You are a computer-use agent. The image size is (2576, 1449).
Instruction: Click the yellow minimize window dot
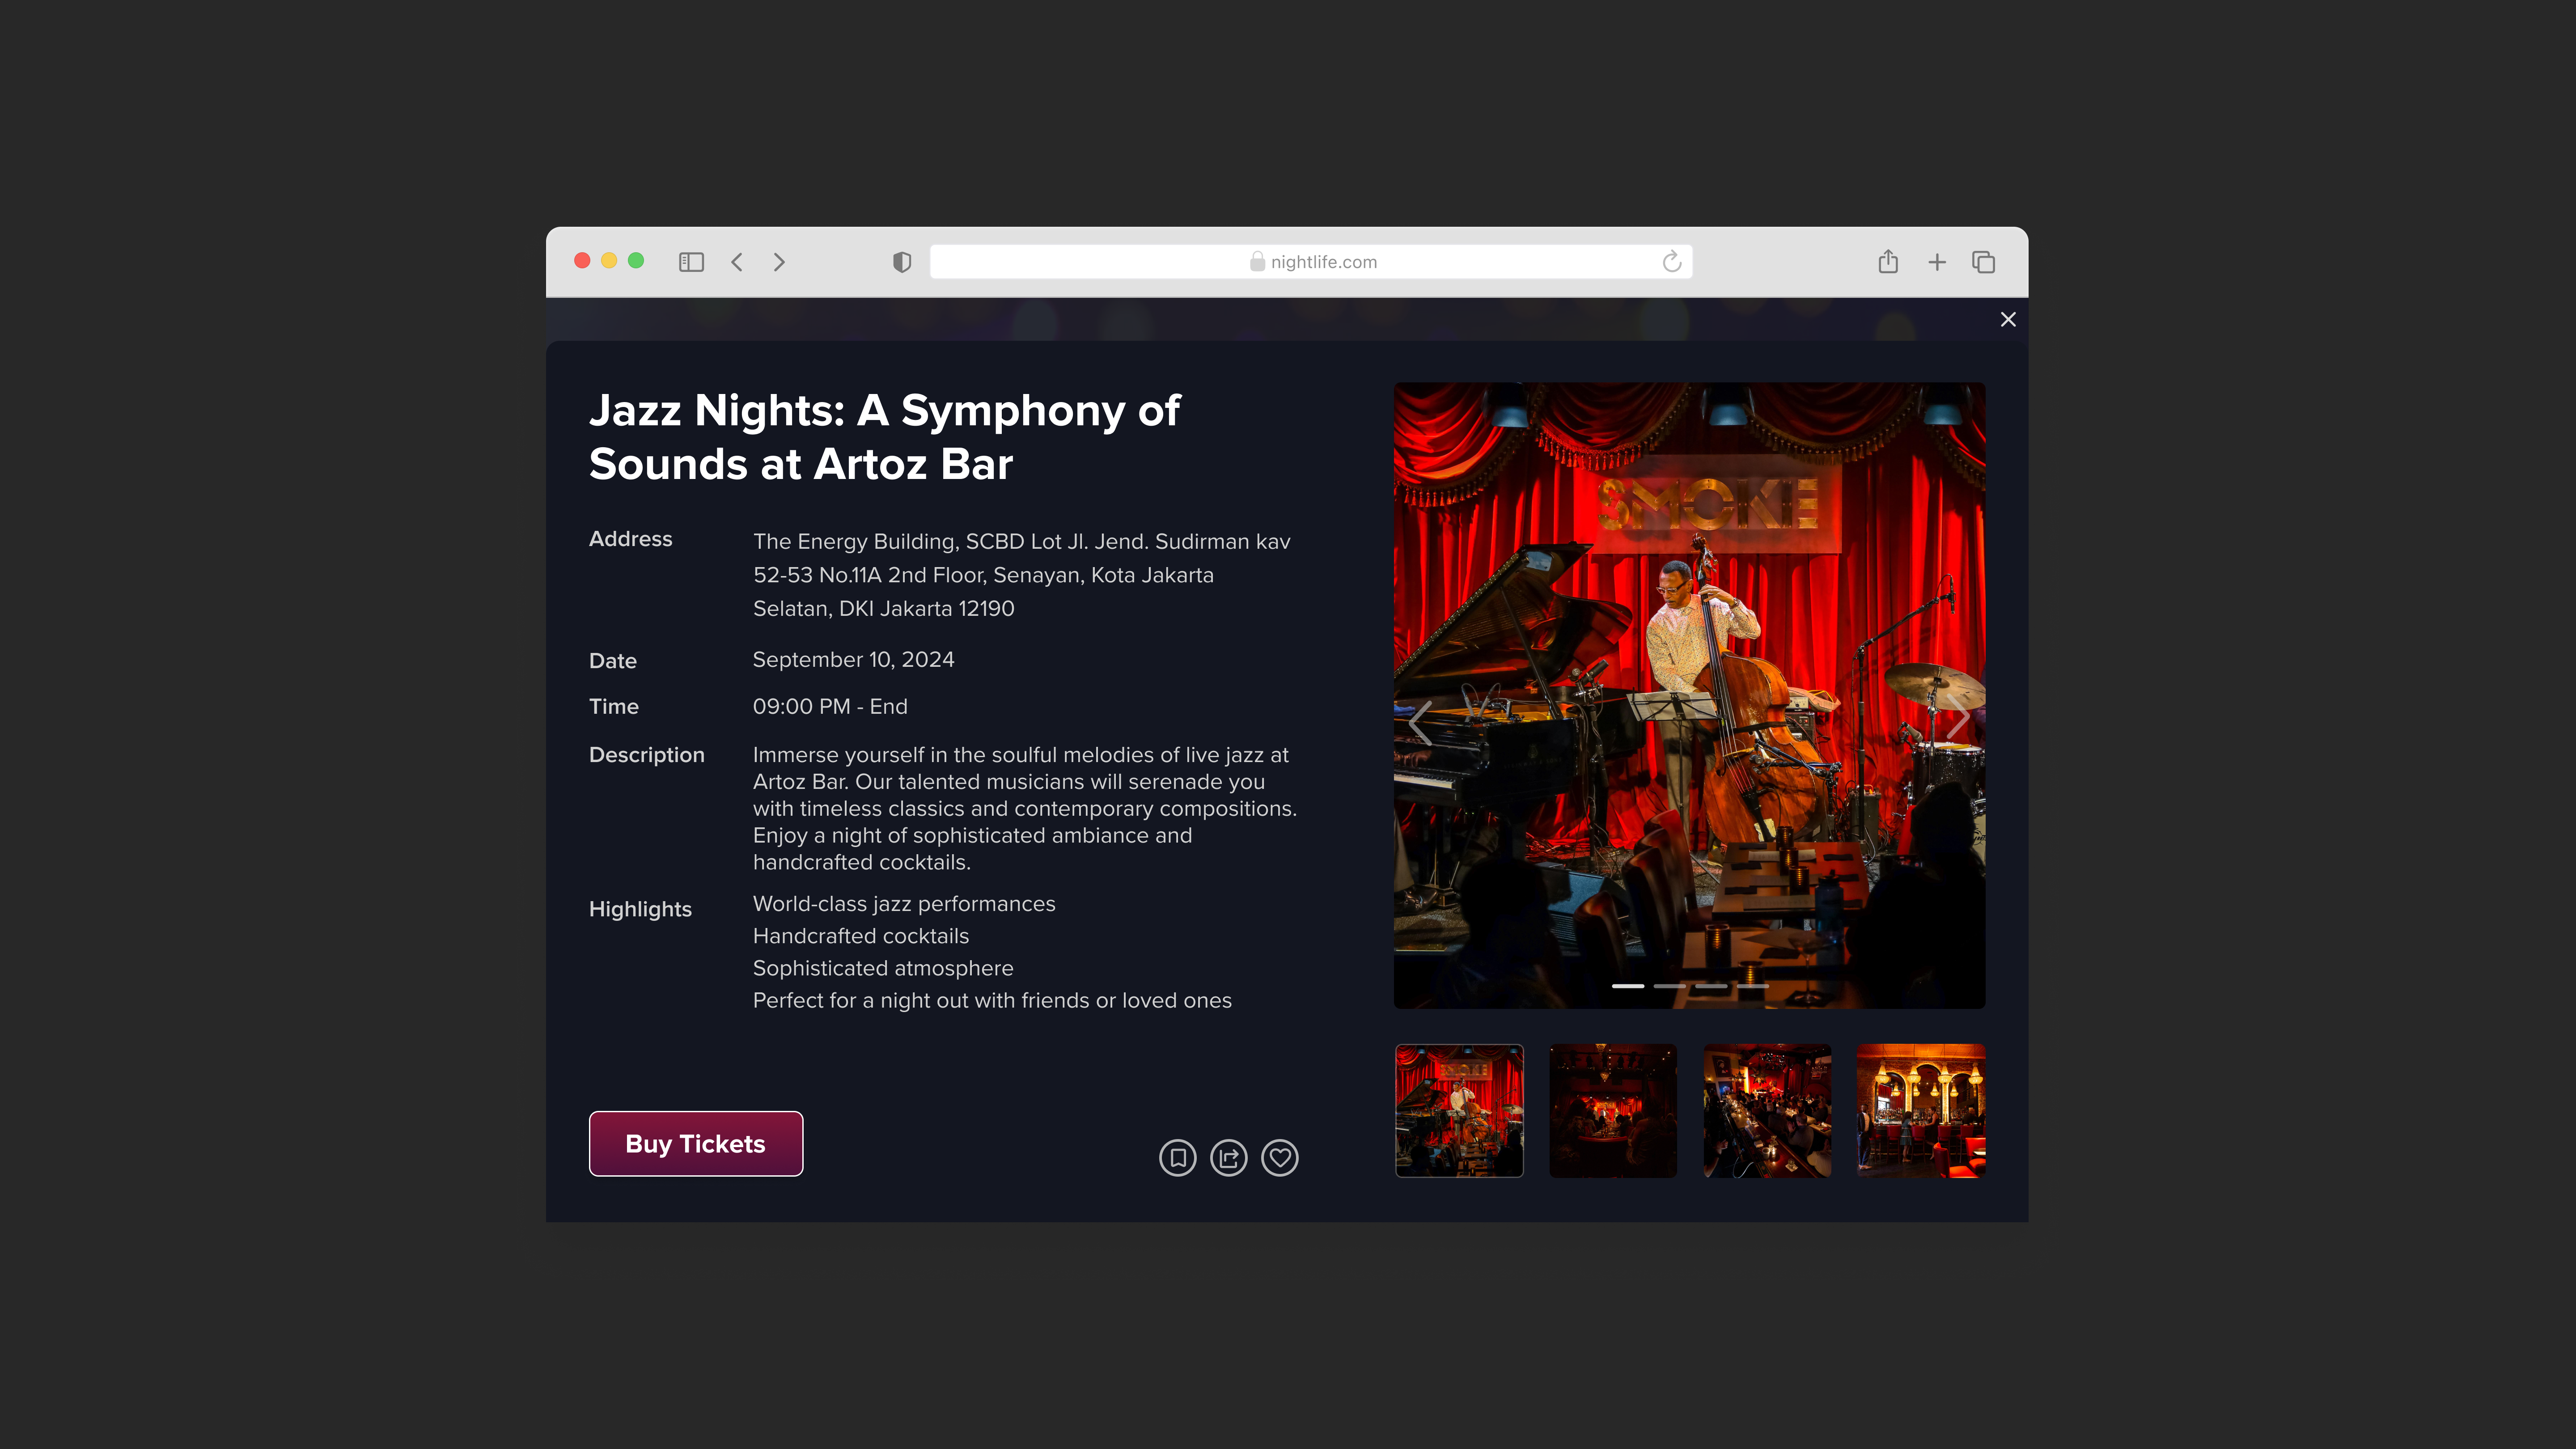pos(609,261)
